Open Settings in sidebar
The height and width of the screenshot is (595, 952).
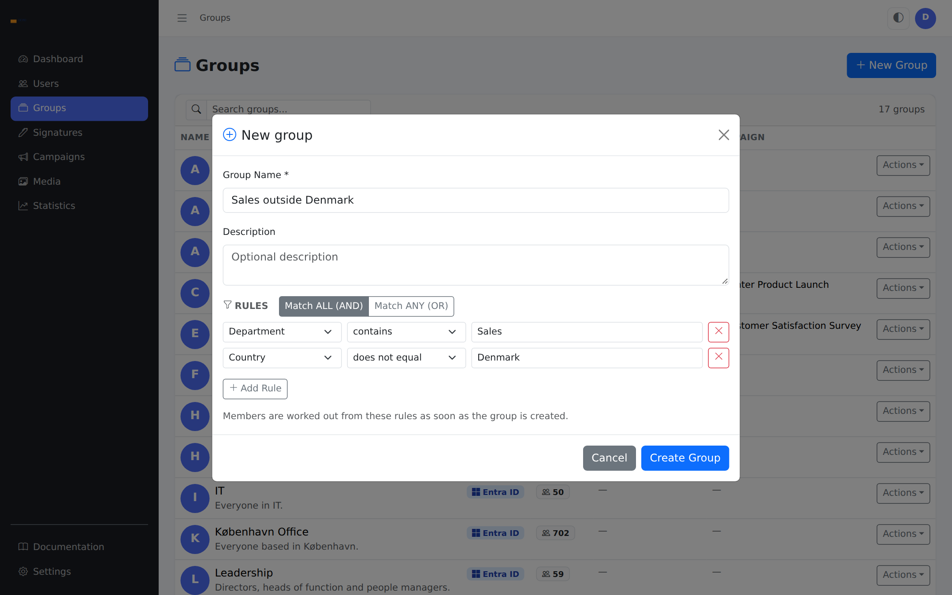79,572
